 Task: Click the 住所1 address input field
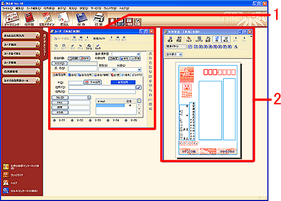(102, 87)
